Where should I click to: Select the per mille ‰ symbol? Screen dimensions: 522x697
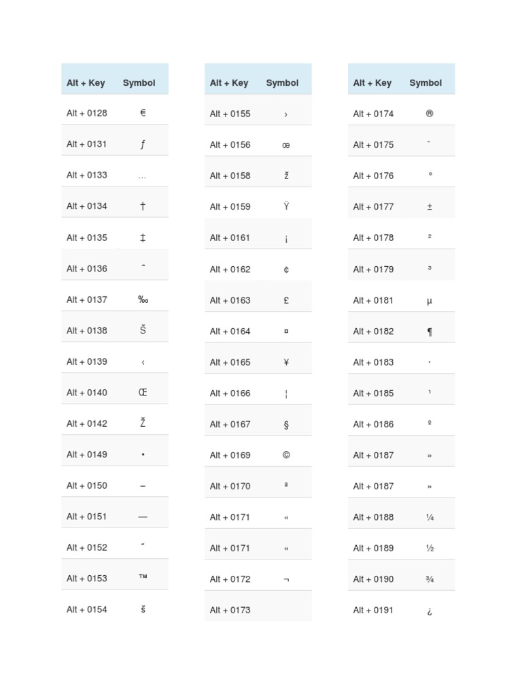[143, 299]
